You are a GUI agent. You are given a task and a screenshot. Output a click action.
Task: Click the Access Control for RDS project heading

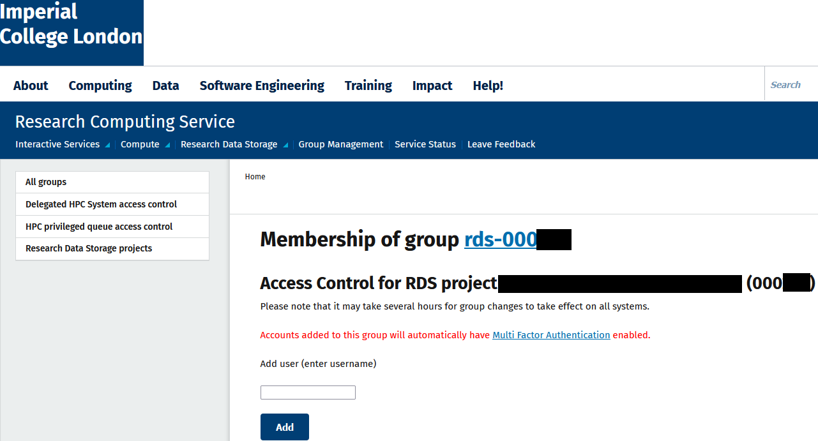[x=538, y=283]
